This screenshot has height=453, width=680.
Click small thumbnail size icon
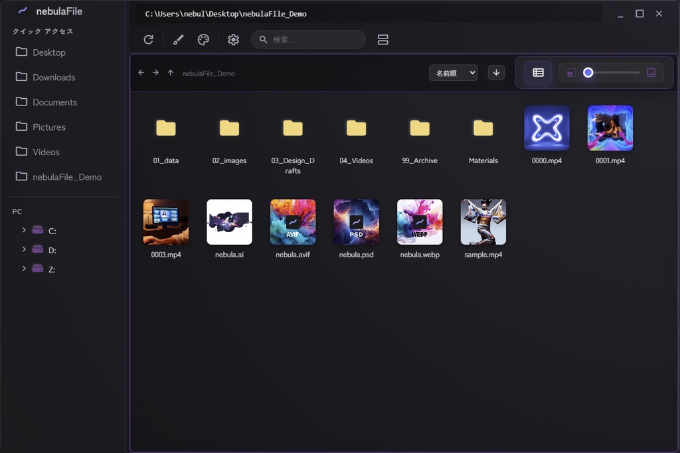(571, 73)
